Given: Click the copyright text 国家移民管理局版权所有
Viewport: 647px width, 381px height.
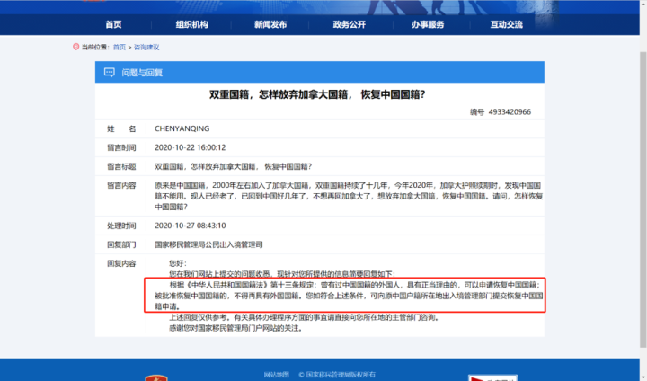Looking at the screenshot, I should 337,375.
